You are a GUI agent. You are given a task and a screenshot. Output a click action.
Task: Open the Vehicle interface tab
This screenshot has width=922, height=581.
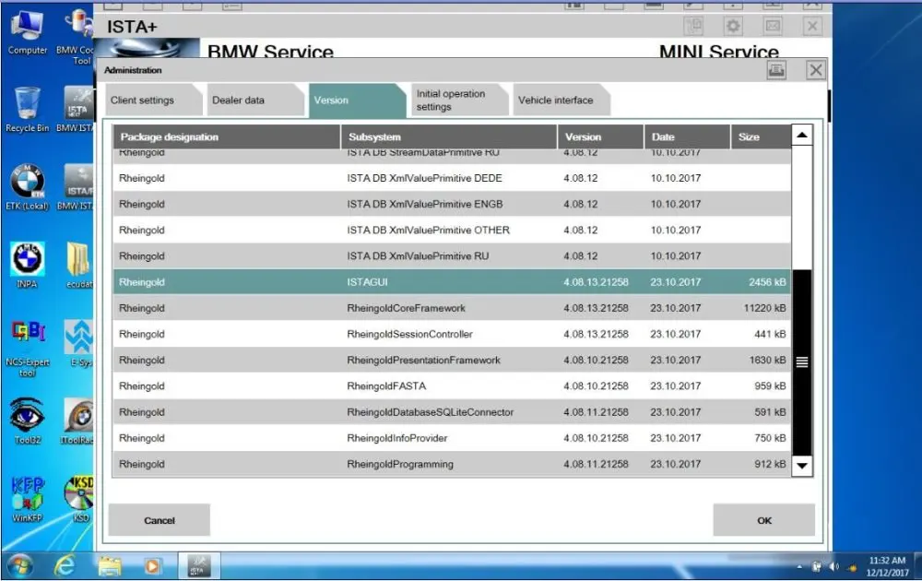[x=559, y=100]
